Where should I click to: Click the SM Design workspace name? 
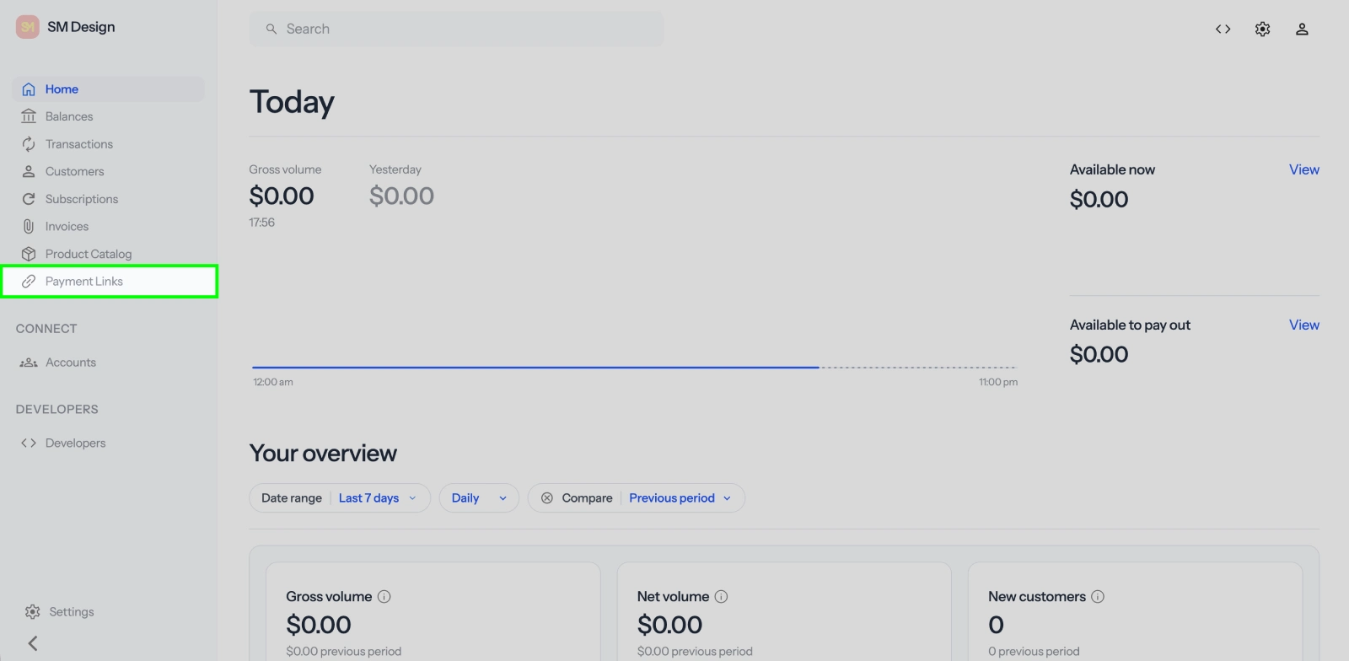(81, 27)
